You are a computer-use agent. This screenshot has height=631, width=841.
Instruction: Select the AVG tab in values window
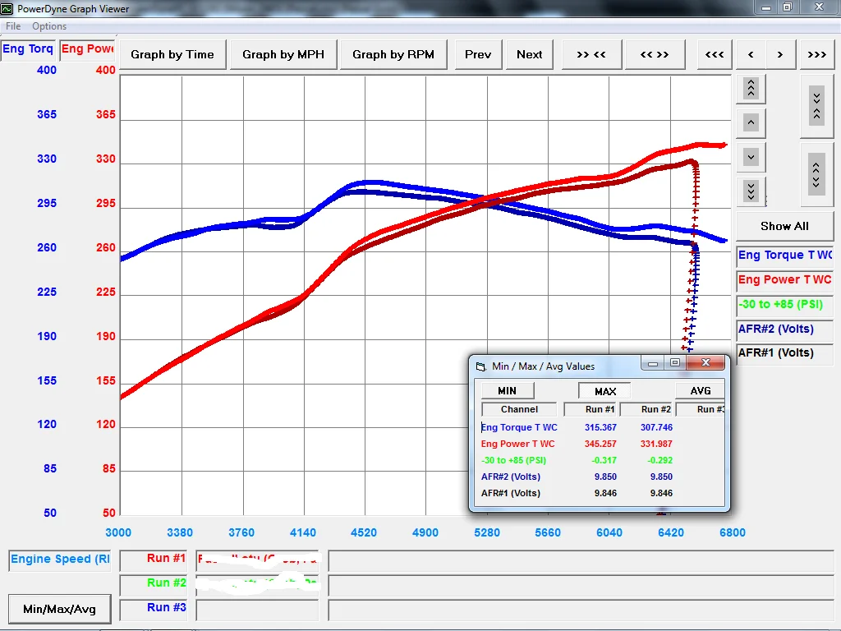click(x=700, y=390)
